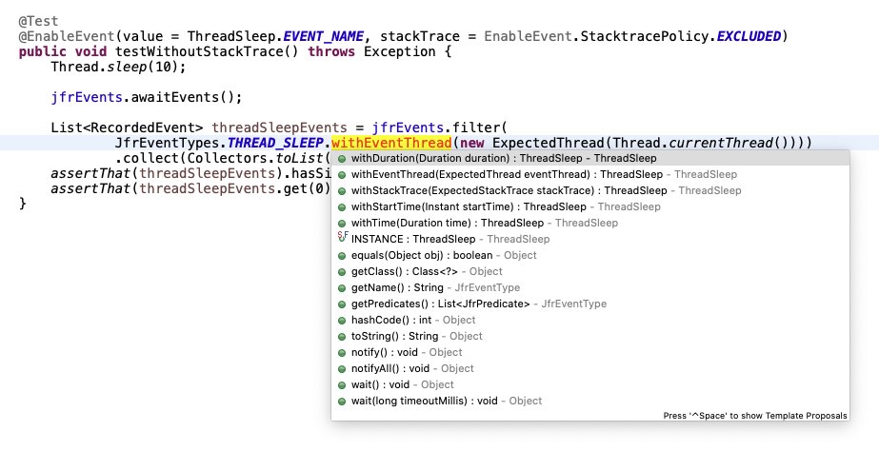Click currentThread() method call
The height and width of the screenshot is (451, 879).
point(729,143)
